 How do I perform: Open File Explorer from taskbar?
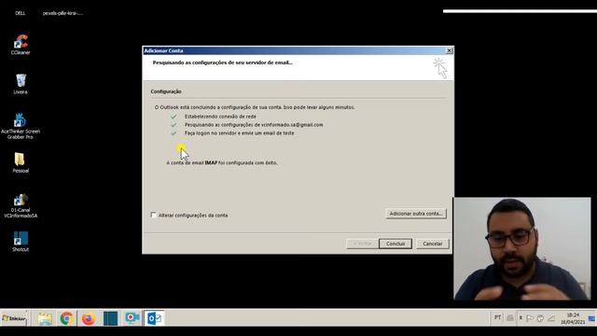coord(45,318)
